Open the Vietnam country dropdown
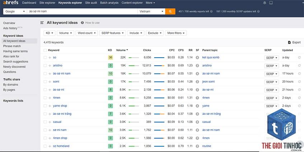 151,11
